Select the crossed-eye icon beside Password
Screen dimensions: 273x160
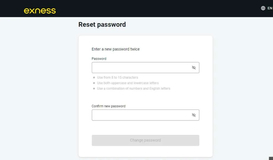(194, 67)
